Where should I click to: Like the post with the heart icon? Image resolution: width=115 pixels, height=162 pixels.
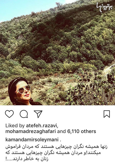pos(9,114)
